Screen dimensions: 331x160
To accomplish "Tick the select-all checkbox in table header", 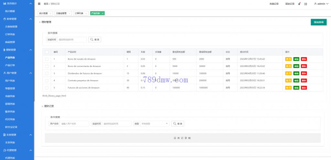I will click(47, 52).
